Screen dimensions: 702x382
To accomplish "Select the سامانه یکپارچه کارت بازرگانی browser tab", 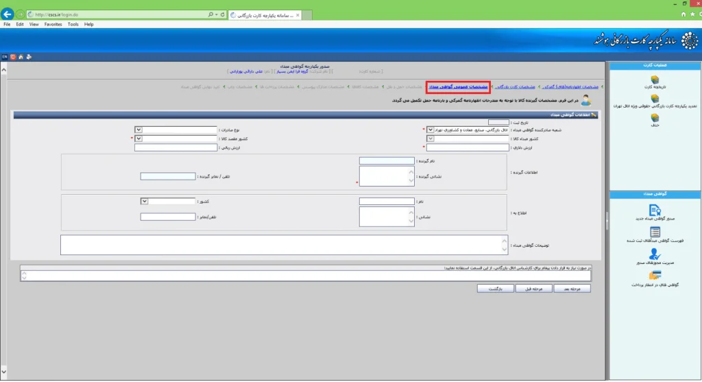I will [x=265, y=15].
